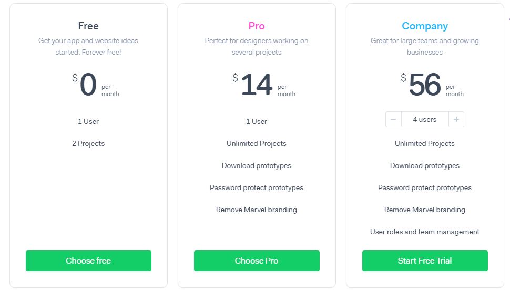Click 'Unlimited Projects' in the Pro plan
Image resolution: width=510 pixels, height=293 pixels.
257,143
